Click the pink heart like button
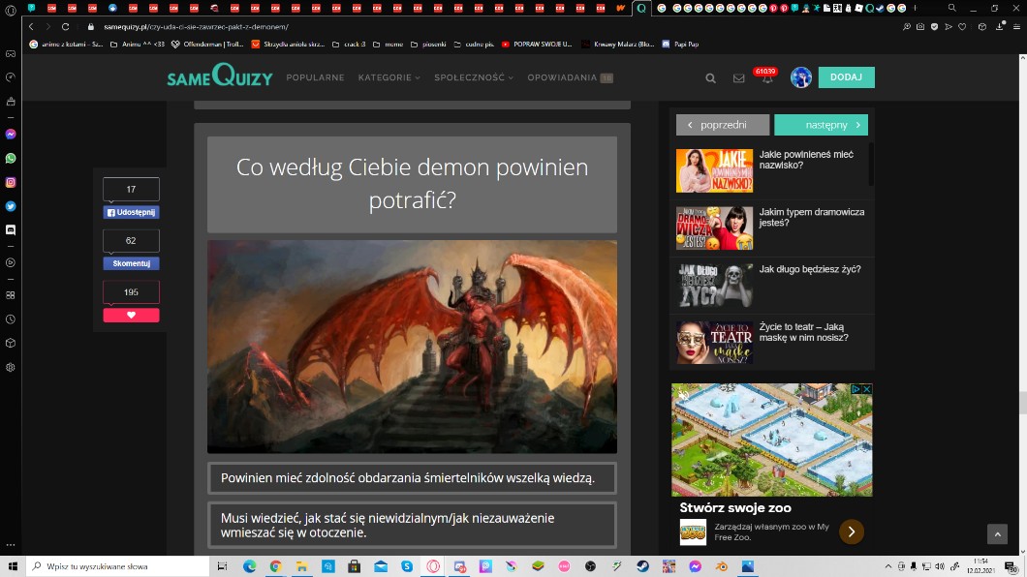Viewport: 1027px width, 577px height. (131, 315)
